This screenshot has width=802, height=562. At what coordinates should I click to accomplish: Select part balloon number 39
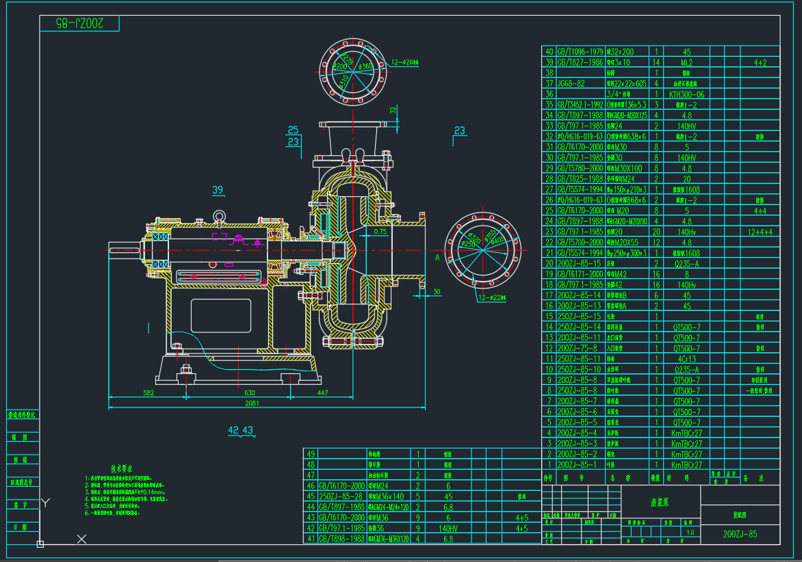(x=218, y=189)
